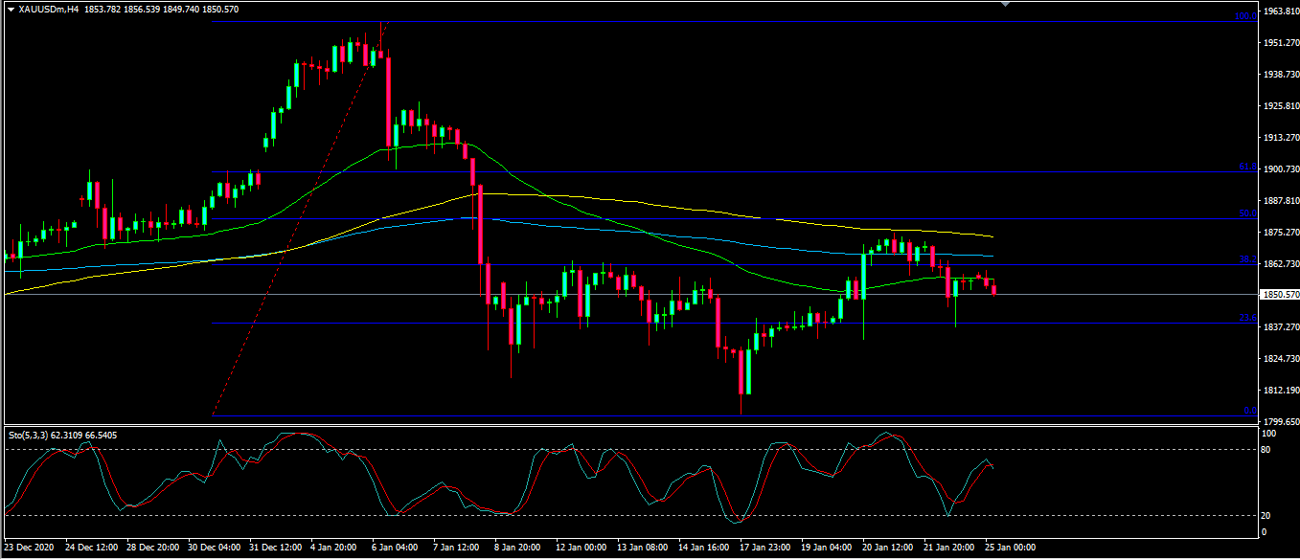Click the 17 Jan 23:00 time label

763,548
